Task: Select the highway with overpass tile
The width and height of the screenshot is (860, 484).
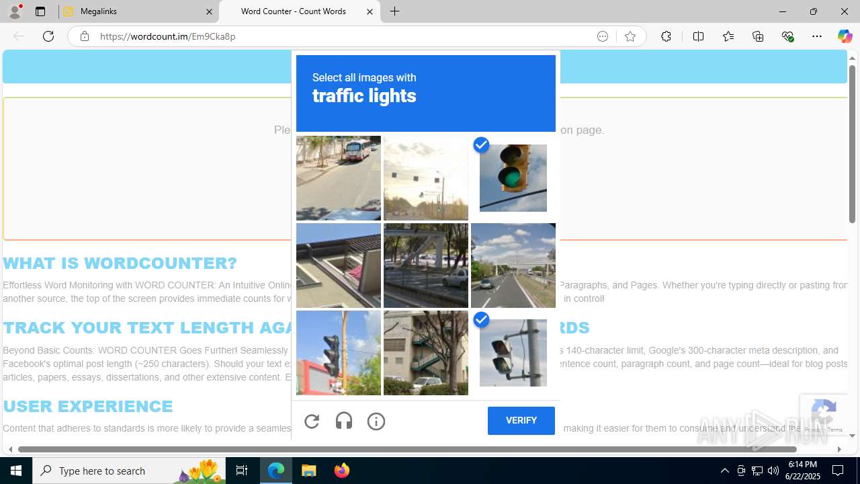Action: pos(513,266)
